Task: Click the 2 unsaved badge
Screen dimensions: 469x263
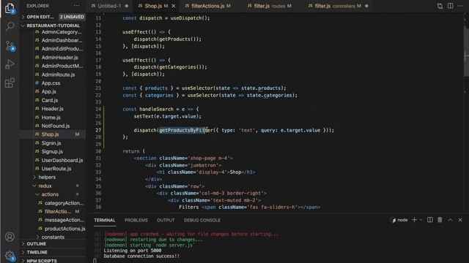Action: [72, 17]
